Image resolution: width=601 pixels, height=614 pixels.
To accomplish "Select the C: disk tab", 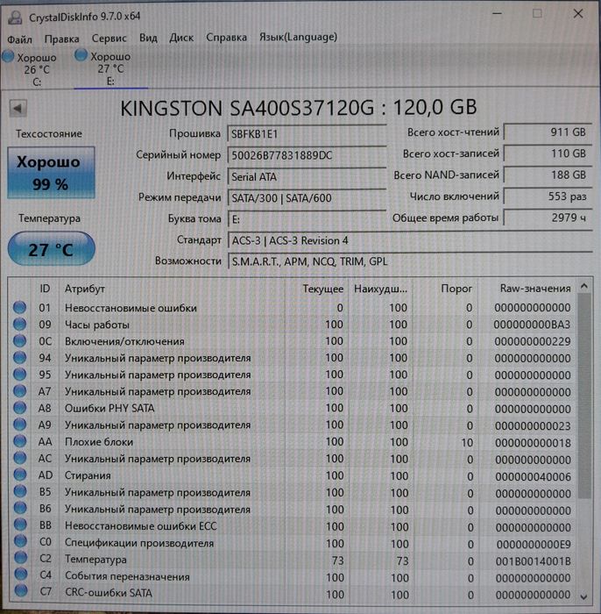I will click(x=31, y=69).
